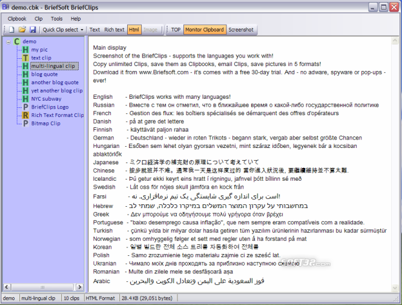Click the T icon beside text clip

tap(25, 58)
